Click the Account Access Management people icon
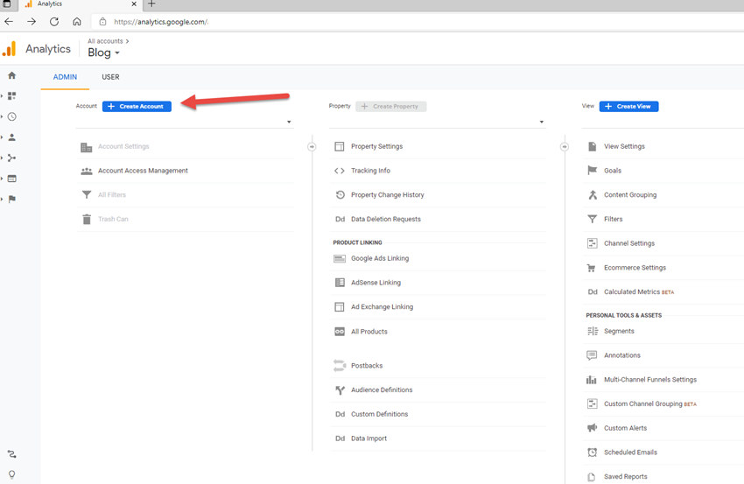Screen dimensions: 744x484 (x=87, y=171)
